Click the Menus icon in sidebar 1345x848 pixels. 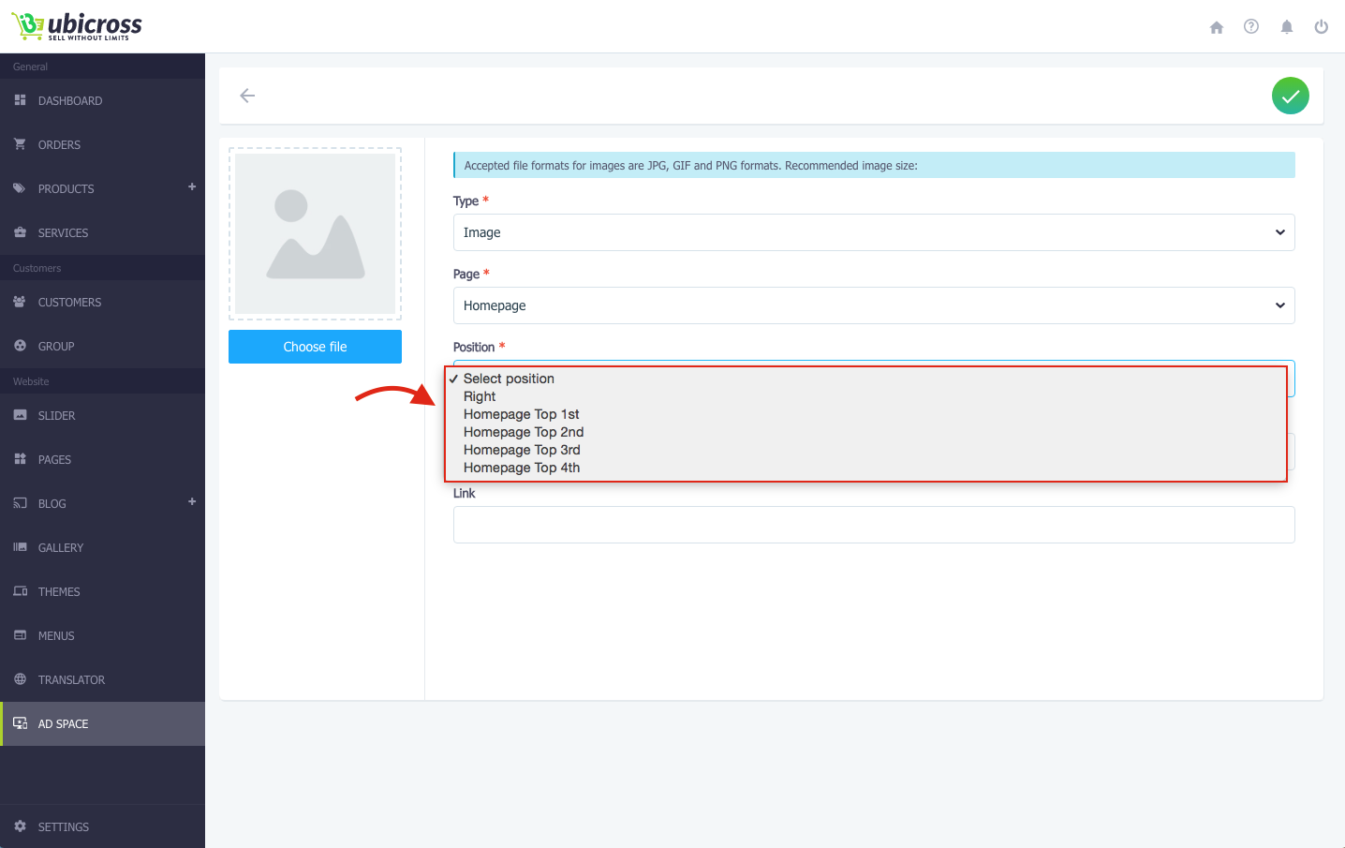20,635
